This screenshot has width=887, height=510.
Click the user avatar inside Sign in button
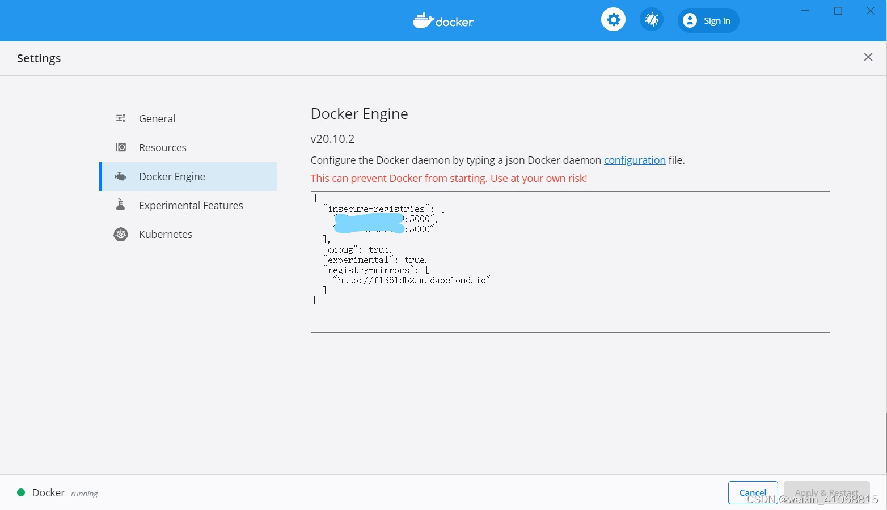pos(690,20)
